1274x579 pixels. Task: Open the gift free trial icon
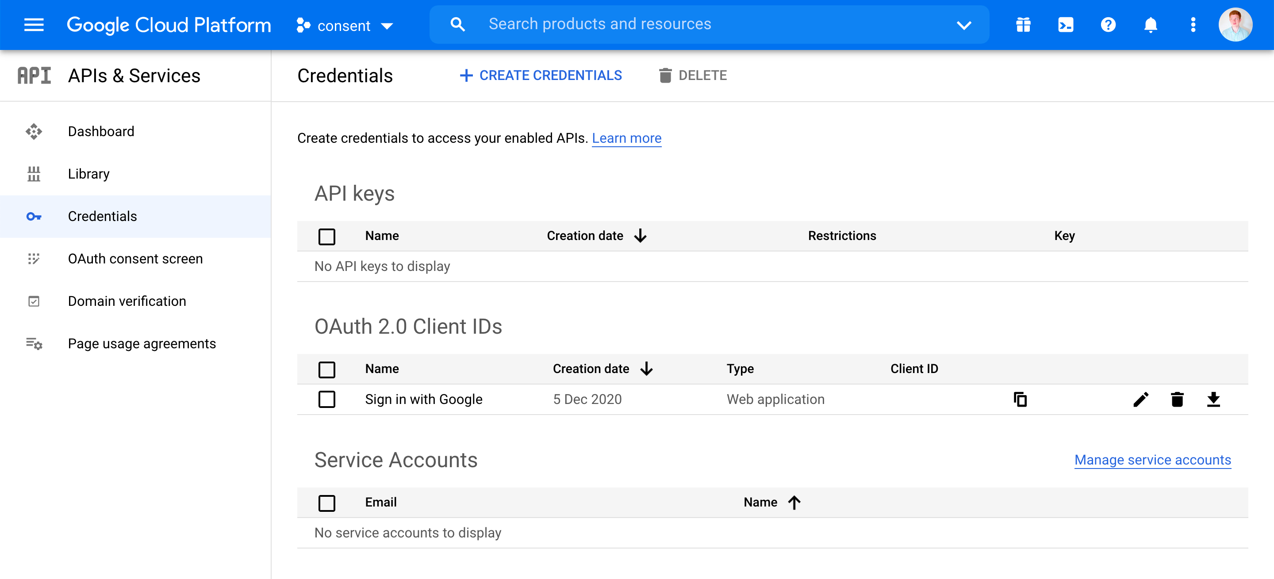coord(1023,24)
